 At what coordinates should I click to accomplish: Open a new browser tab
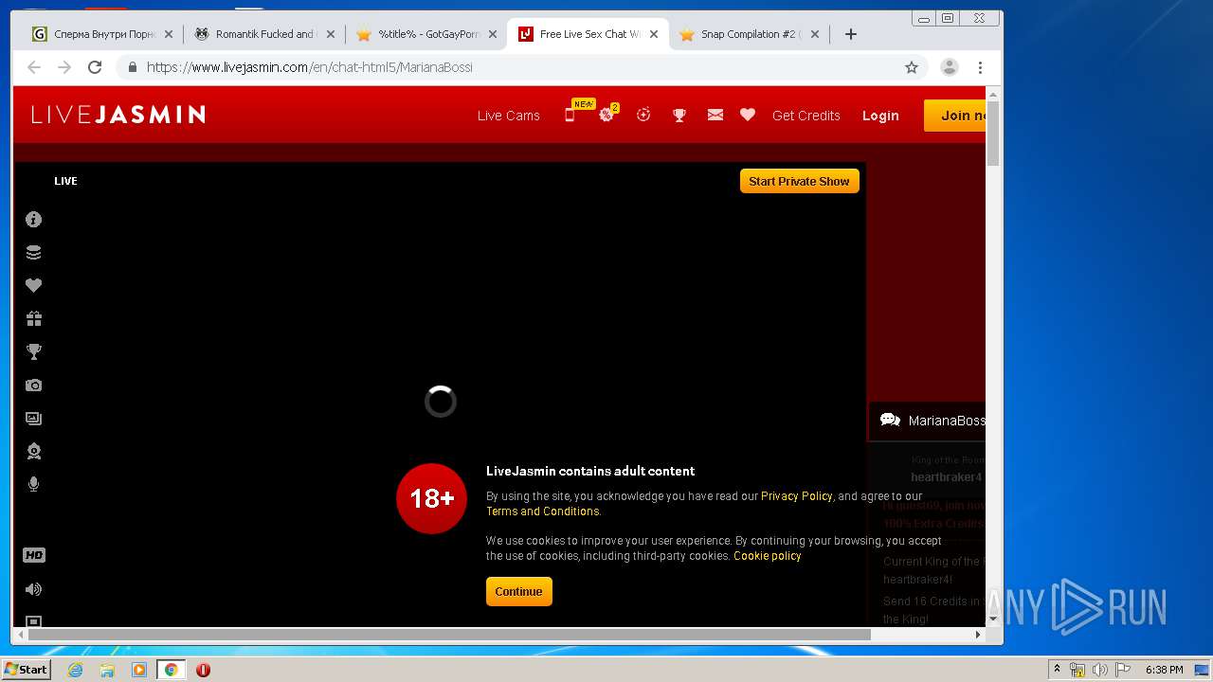[x=851, y=34]
